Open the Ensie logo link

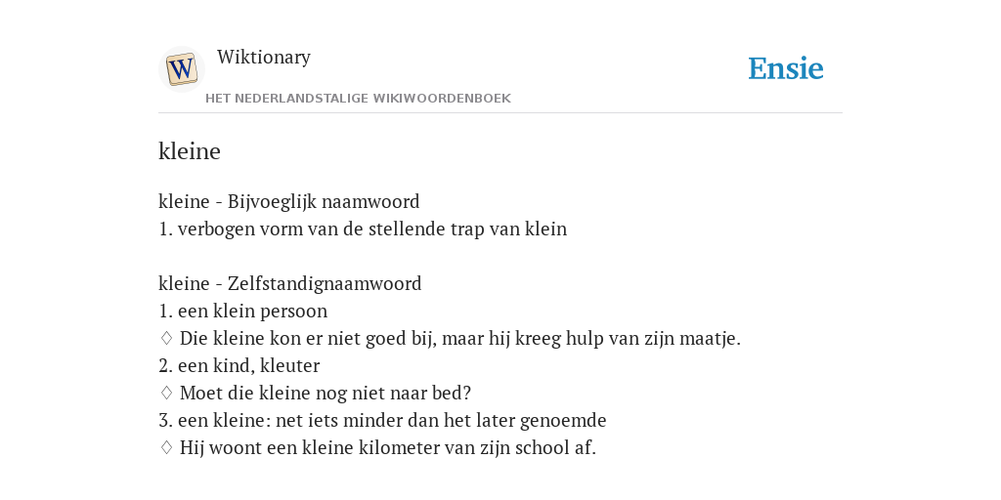tap(786, 68)
